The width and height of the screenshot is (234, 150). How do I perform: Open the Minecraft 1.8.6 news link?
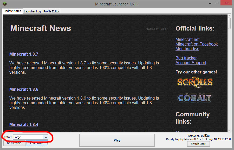(24, 89)
